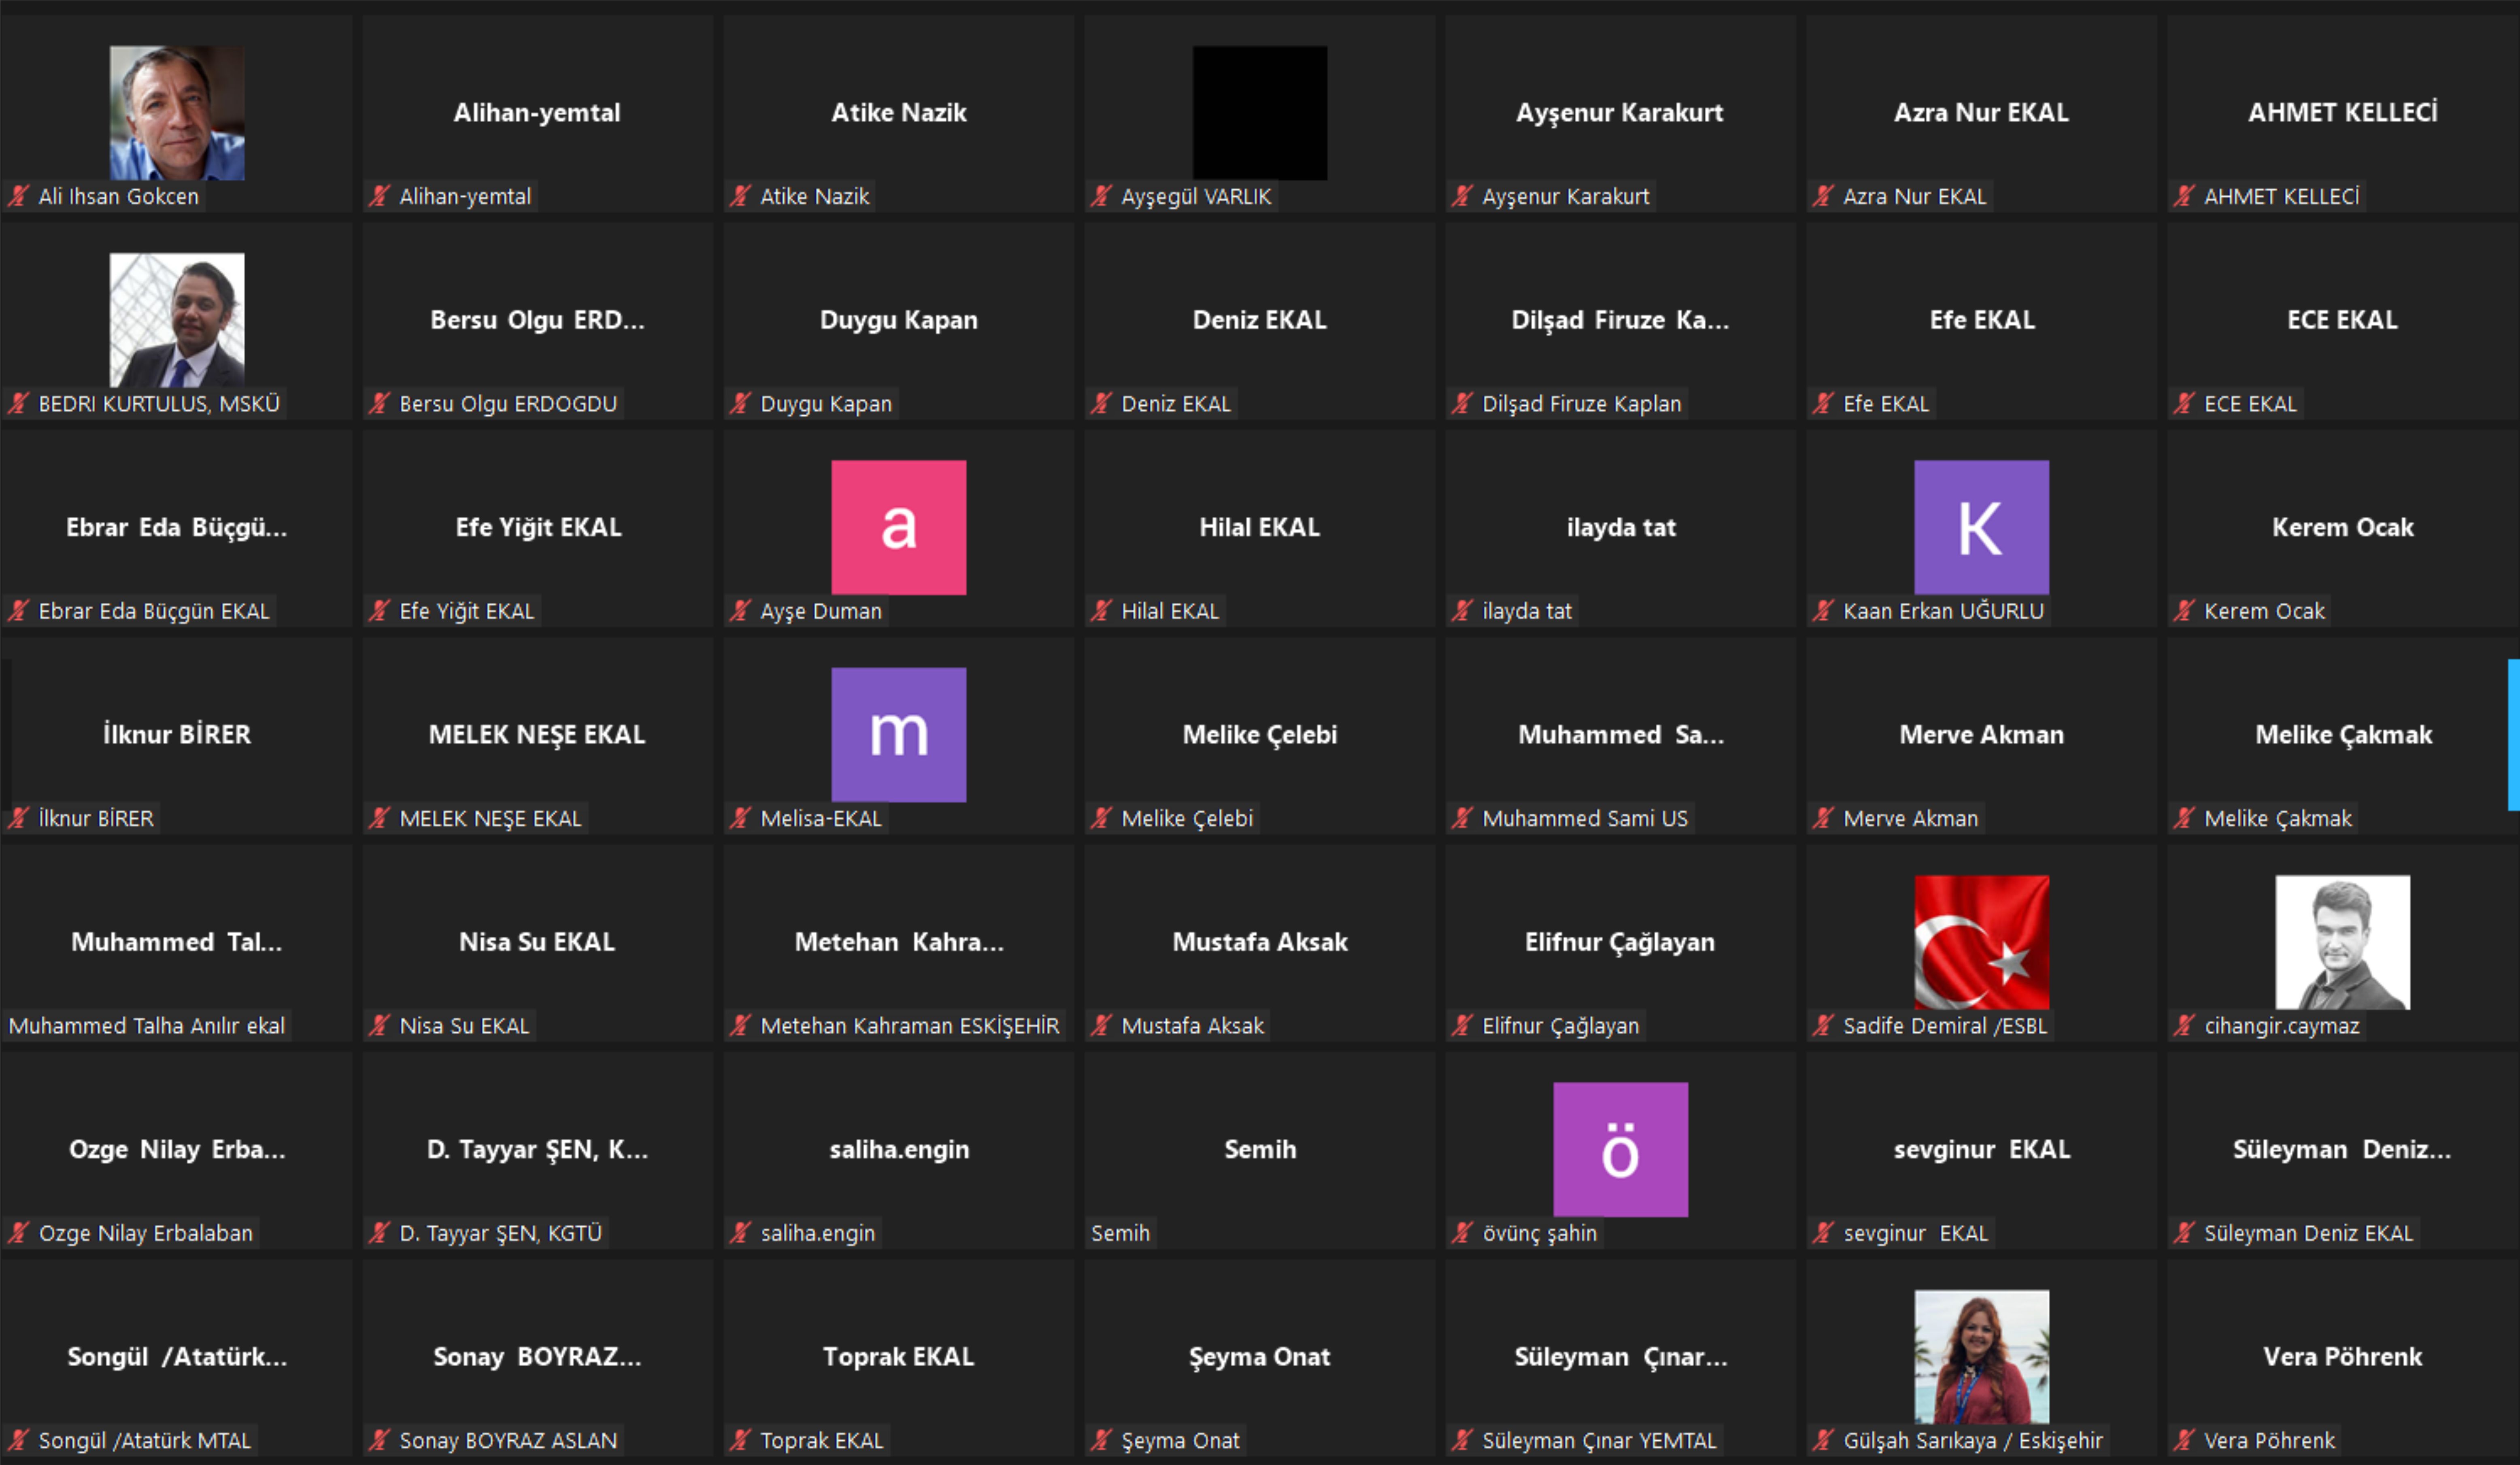The width and height of the screenshot is (2520, 1465).
Task: Click muted mic icon next to cihangir.caymaz
Action: (x=2184, y=1025)
